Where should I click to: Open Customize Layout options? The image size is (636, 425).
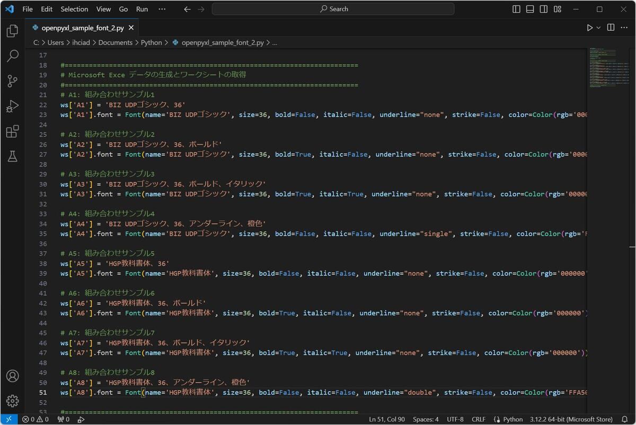coord(558,9)
